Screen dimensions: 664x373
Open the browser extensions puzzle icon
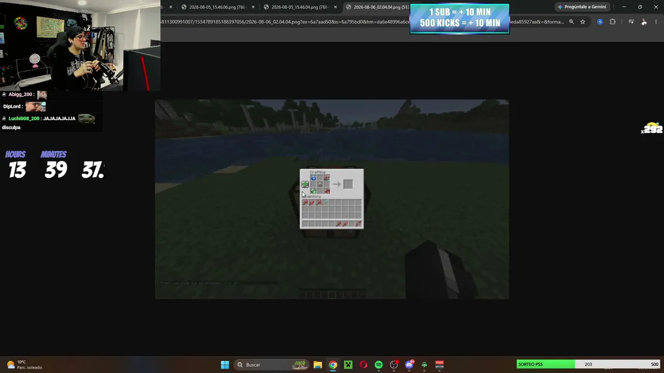pos(613,22)
